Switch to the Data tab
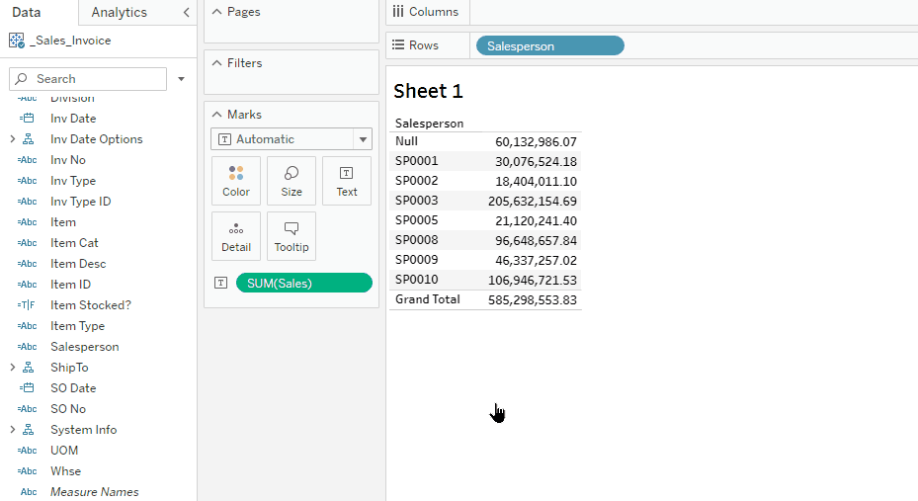 [x=27, y=13]
